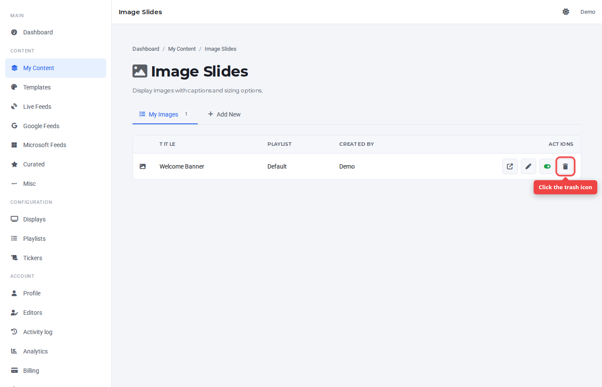Click the Welcome Banner title text
Viewport: 602px width, 387px height.
click(x=182, y=166)
